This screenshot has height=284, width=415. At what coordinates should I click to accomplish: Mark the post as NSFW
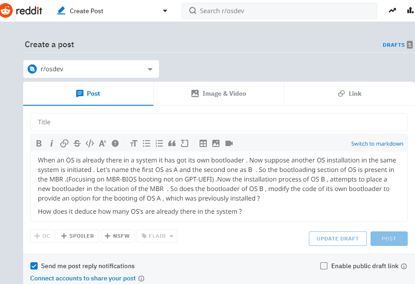(x=117, y=236)
